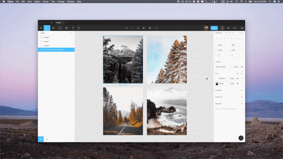The height and width of the screenshot is (159, 283).
Task: Click the Image fill thumbnail swatch
Action: [x=217, y=83]
